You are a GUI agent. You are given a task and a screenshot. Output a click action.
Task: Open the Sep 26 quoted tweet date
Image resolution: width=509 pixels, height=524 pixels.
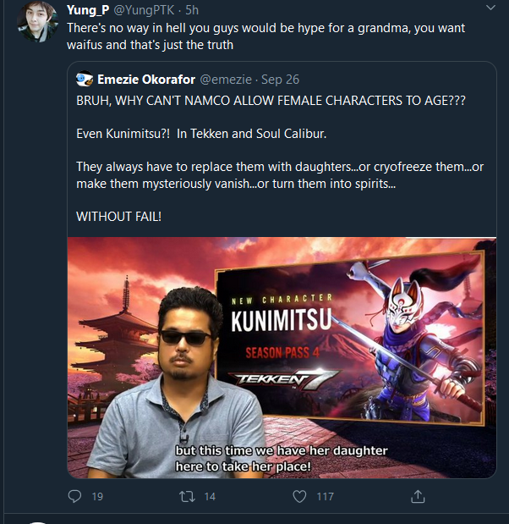[280, 80]
